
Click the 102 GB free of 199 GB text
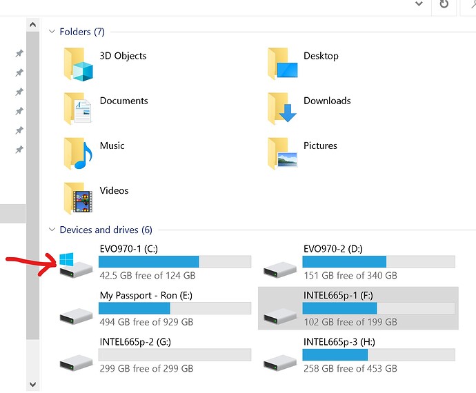coord(350,322)
